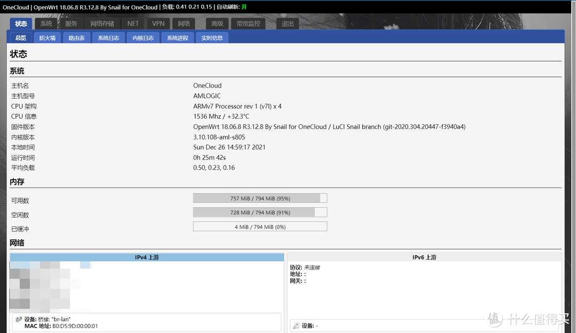Open the 网络 menu tab
576x333 pixels.
pyautogui.click(x=183, y=23)
